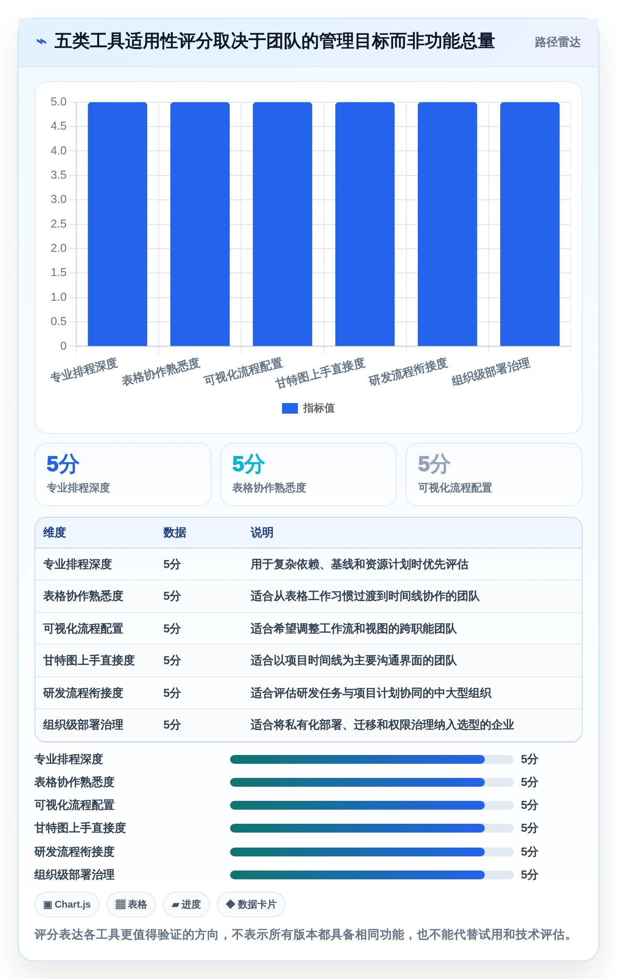617x979 pixels.
Task: Click the 组织级部署治理 chart bar
Action: pyautogui.click(x=530, y=224)
